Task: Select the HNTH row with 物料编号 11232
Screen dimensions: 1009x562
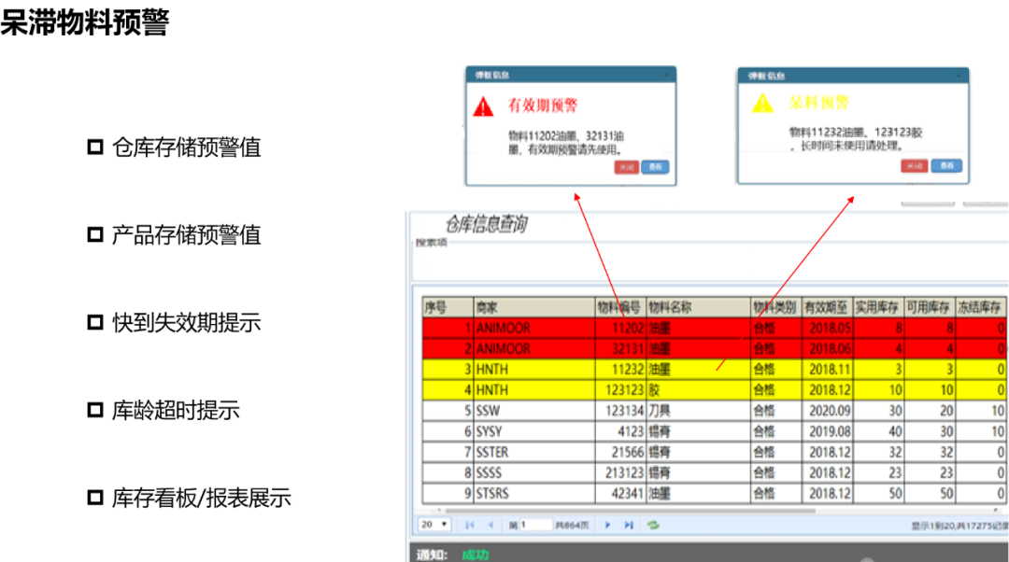Action: point(715,369)
